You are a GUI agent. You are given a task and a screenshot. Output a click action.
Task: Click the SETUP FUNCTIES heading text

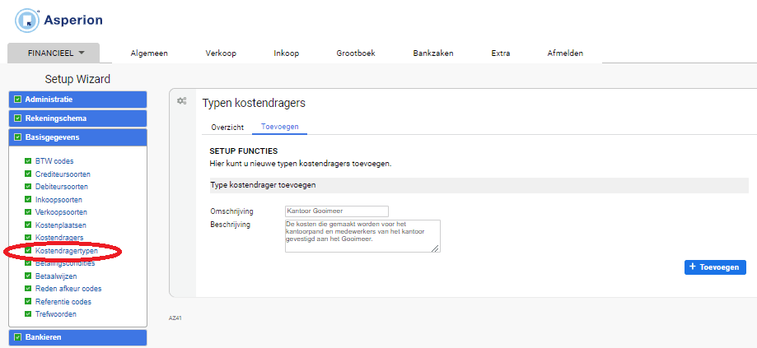click(x=244, y=151)
